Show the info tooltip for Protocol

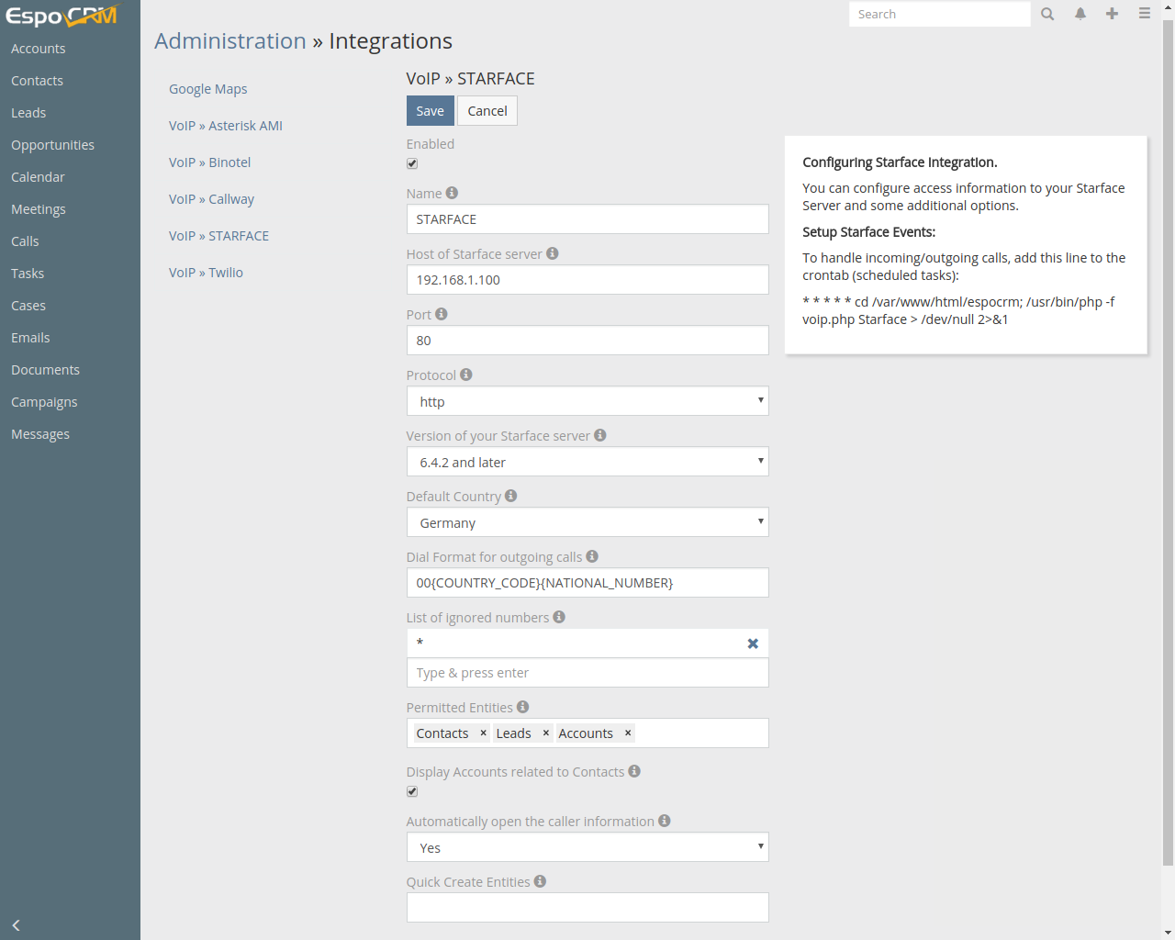(466, 375)
